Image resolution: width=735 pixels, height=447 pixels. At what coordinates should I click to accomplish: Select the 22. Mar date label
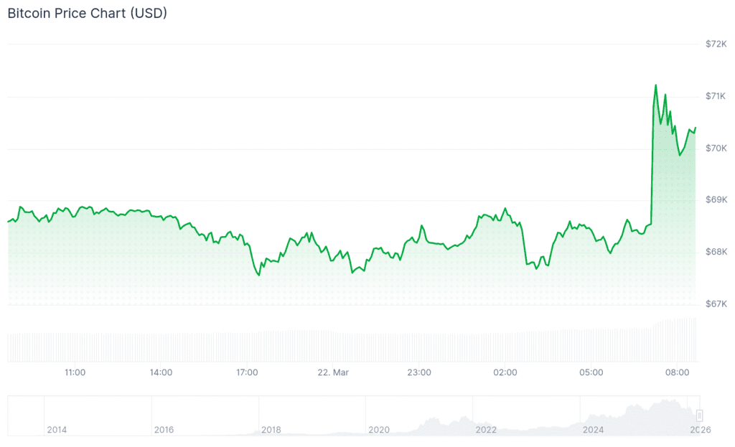[x=333, y=373]
